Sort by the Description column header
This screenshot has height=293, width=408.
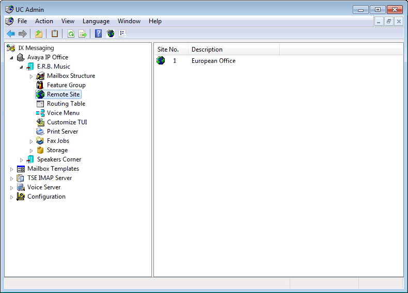tap(233, 50)
